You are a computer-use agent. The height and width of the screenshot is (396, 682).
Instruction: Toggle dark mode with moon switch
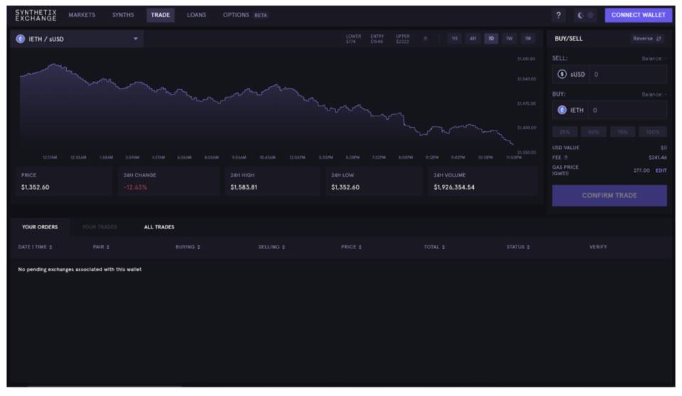pyautogui.click(x=585, y=15)
